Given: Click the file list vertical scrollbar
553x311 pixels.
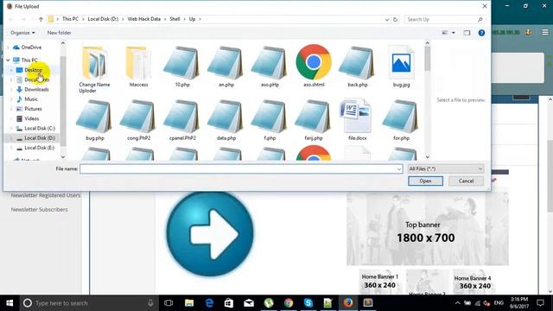Looking at the screenshot, I should pos(427,100).
